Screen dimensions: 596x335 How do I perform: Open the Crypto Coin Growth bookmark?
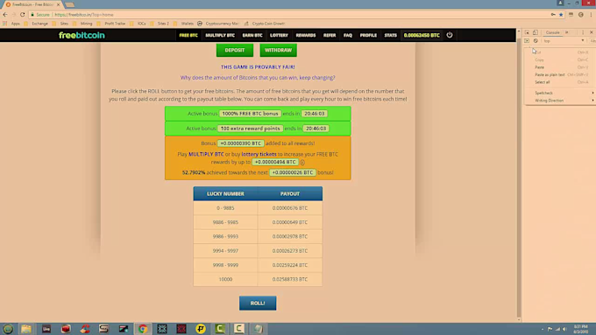[265, 23]
